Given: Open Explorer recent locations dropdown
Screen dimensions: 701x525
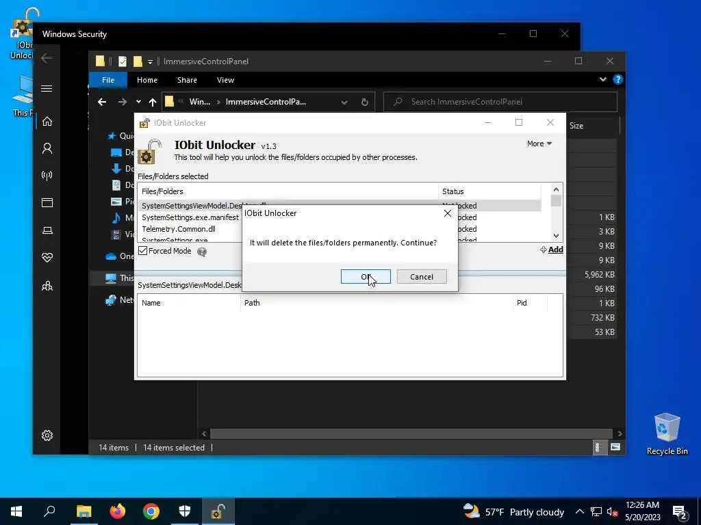Looking at the screenshot, I should 138,102.
